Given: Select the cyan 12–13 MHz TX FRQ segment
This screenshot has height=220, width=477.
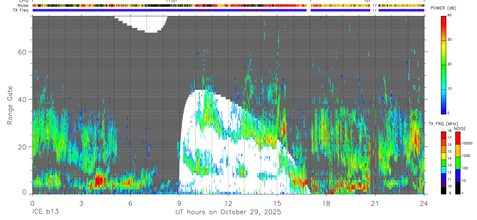Looking at the screenshot, I should pyautogui.click(x=443, y=170).
